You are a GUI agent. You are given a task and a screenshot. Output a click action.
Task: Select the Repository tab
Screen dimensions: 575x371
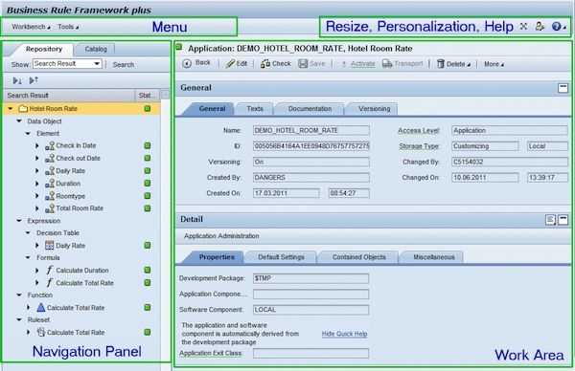point(44,49)
